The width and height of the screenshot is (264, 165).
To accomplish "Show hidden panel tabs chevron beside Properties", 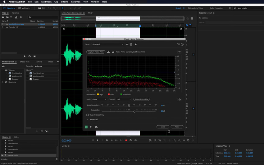I will [x=58, y=62].
